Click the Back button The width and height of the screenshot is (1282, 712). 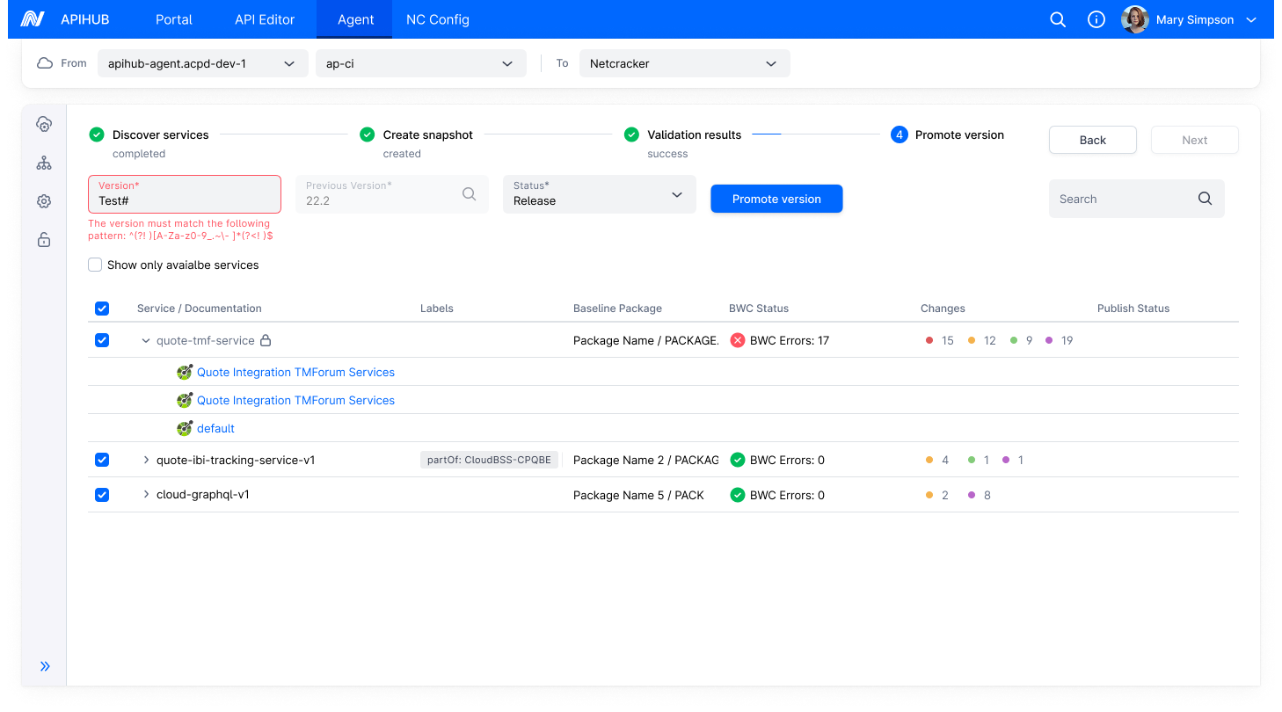[1093, 140]
